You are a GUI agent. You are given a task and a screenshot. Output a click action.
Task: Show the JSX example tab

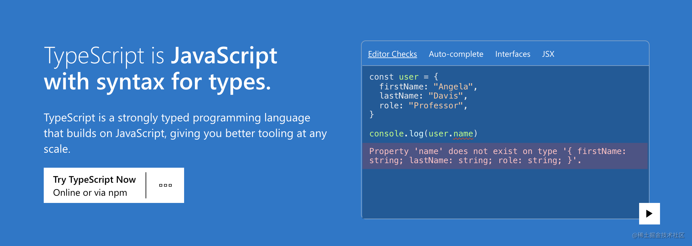coord(548,54)
